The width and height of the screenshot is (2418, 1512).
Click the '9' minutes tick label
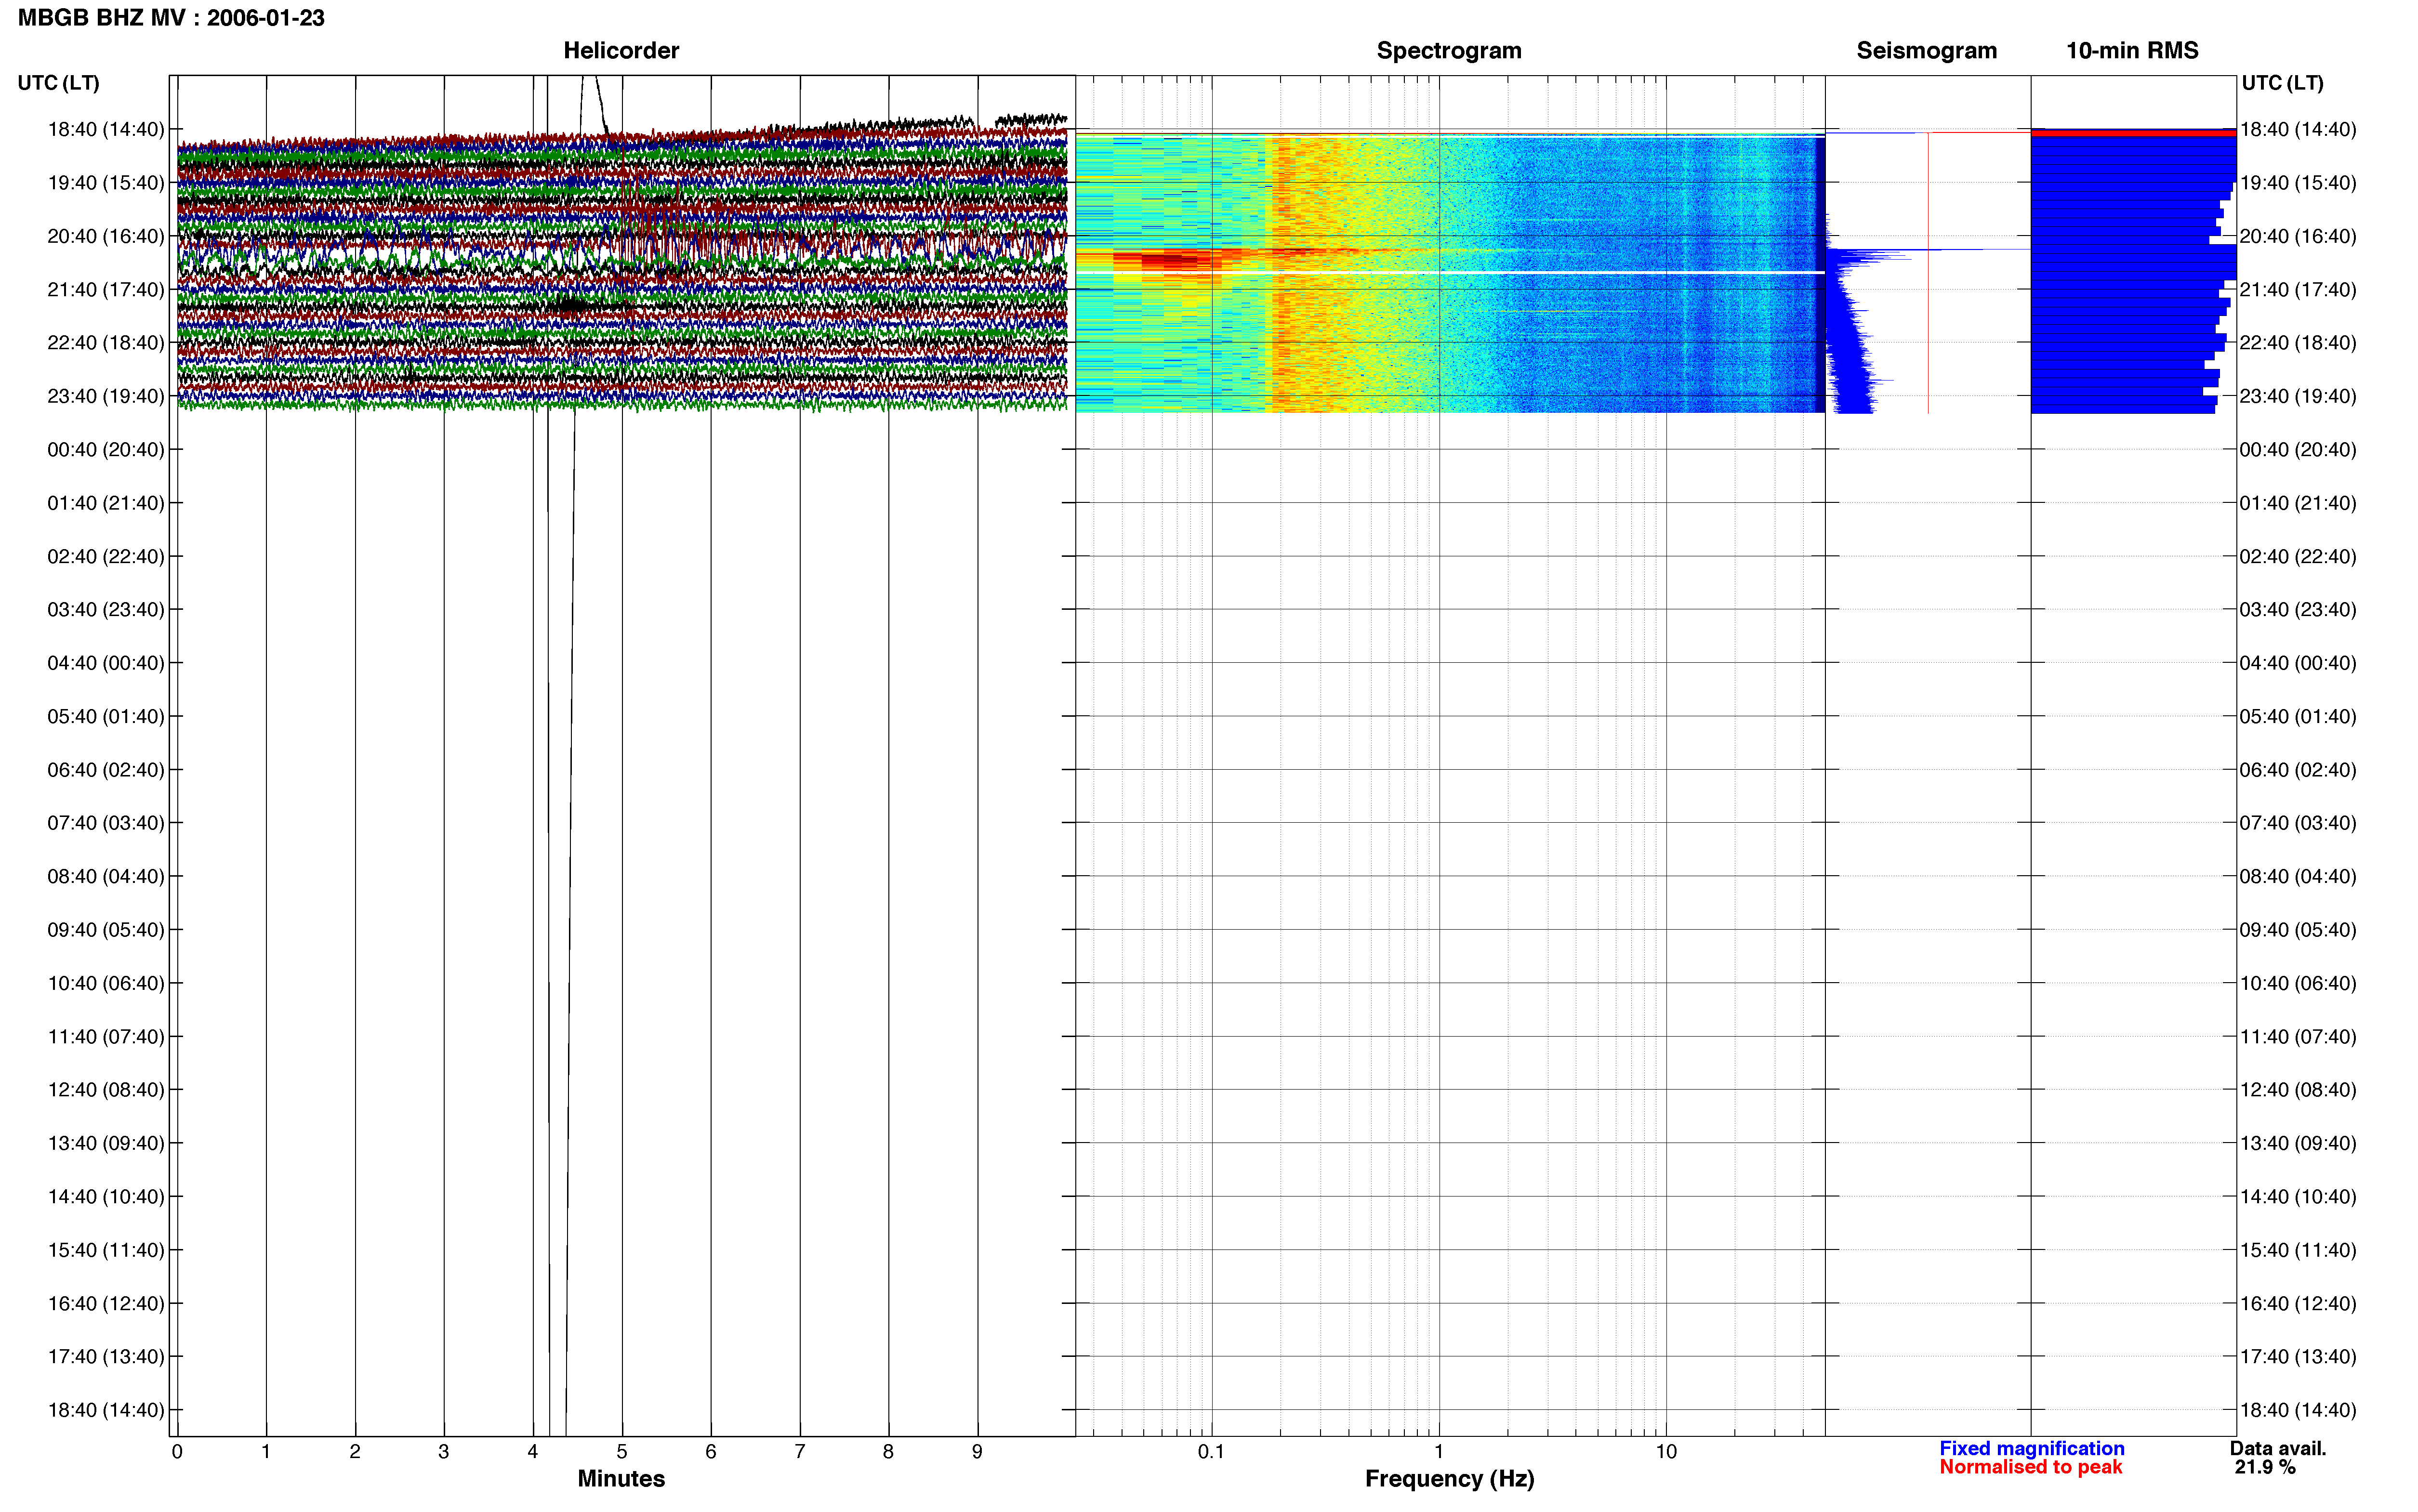pyautogui.click(x=977, y=1452)
